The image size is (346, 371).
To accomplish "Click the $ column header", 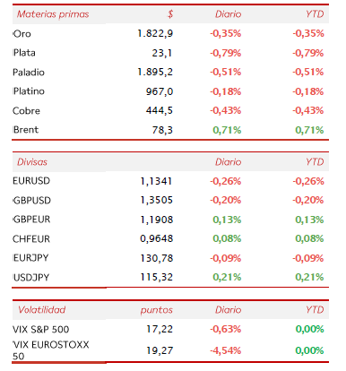I will click(x=170, y=14).
